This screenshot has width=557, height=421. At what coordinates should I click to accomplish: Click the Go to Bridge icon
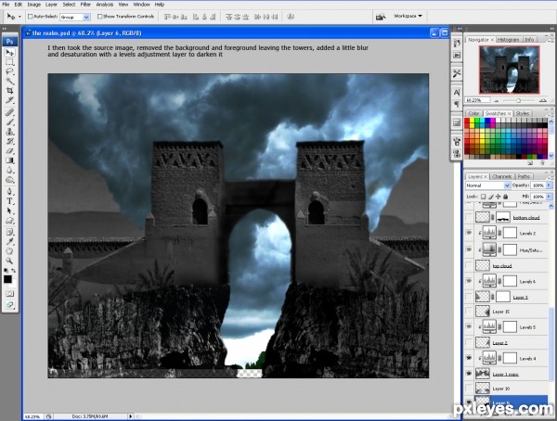pyautogui.click(x=381, y=17)
